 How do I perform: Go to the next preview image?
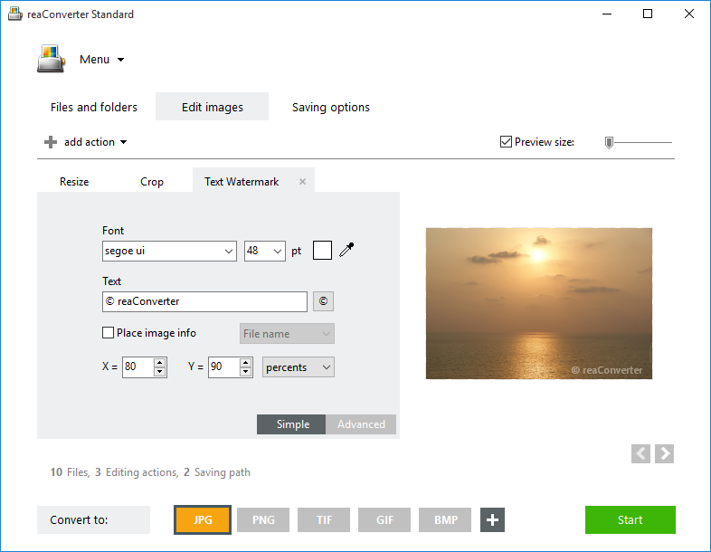click(665, 453)
